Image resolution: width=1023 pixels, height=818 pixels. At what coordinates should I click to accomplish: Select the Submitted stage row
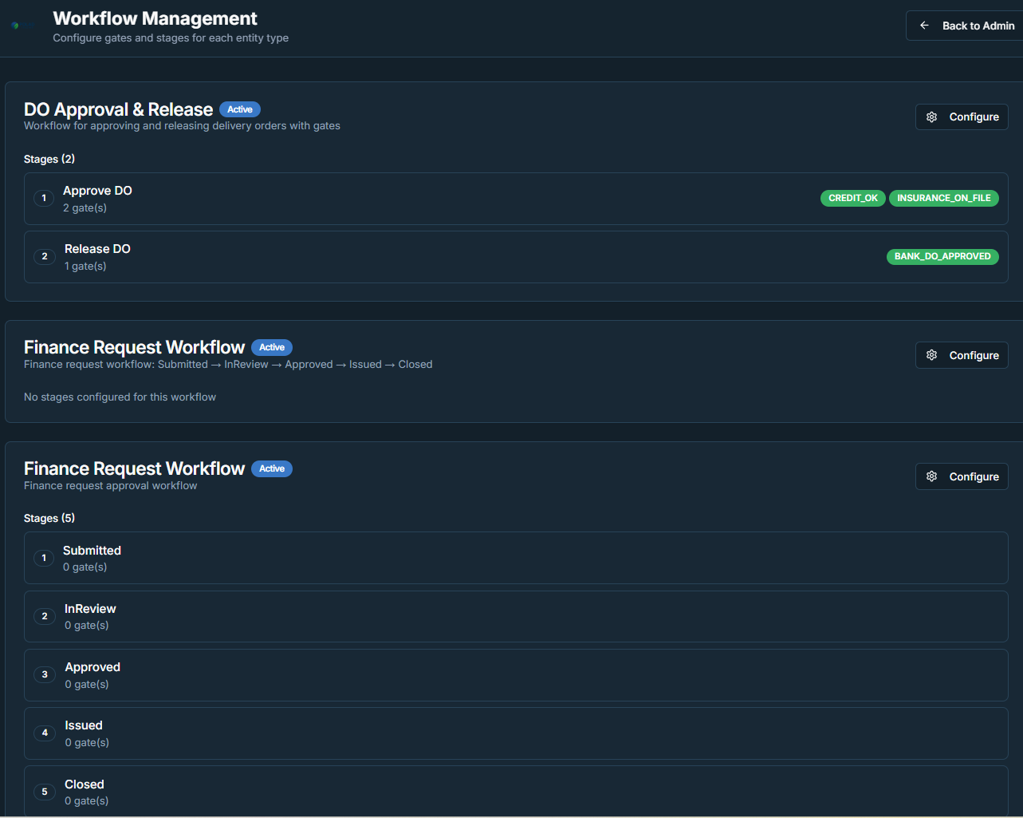pyautogui.click(x=516, y=558)
